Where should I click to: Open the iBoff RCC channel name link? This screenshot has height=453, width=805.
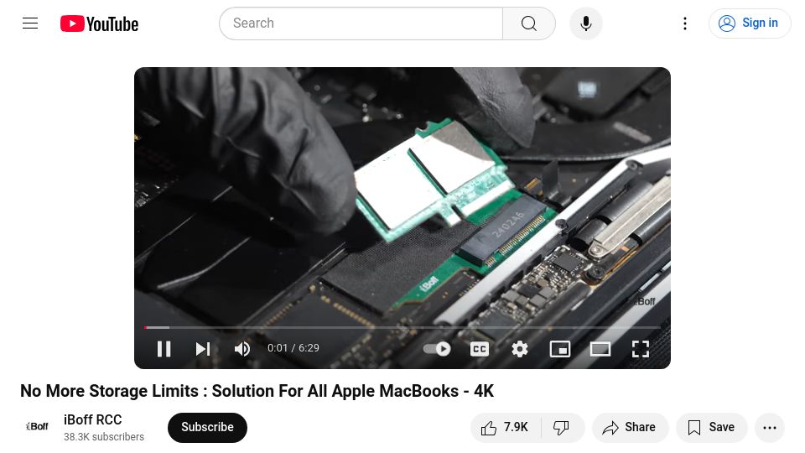pyautogui.click(x=92, y=419)
